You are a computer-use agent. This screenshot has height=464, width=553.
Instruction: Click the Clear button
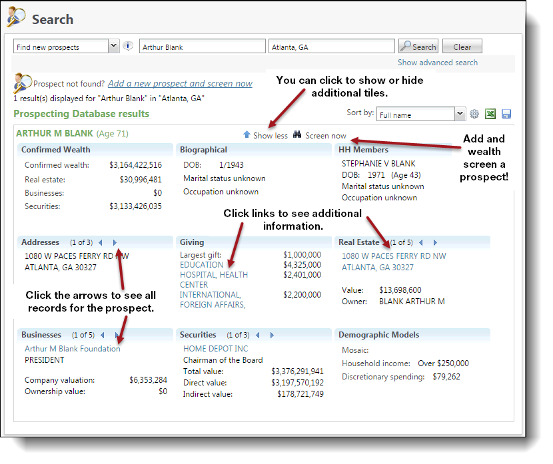[462, 46]
